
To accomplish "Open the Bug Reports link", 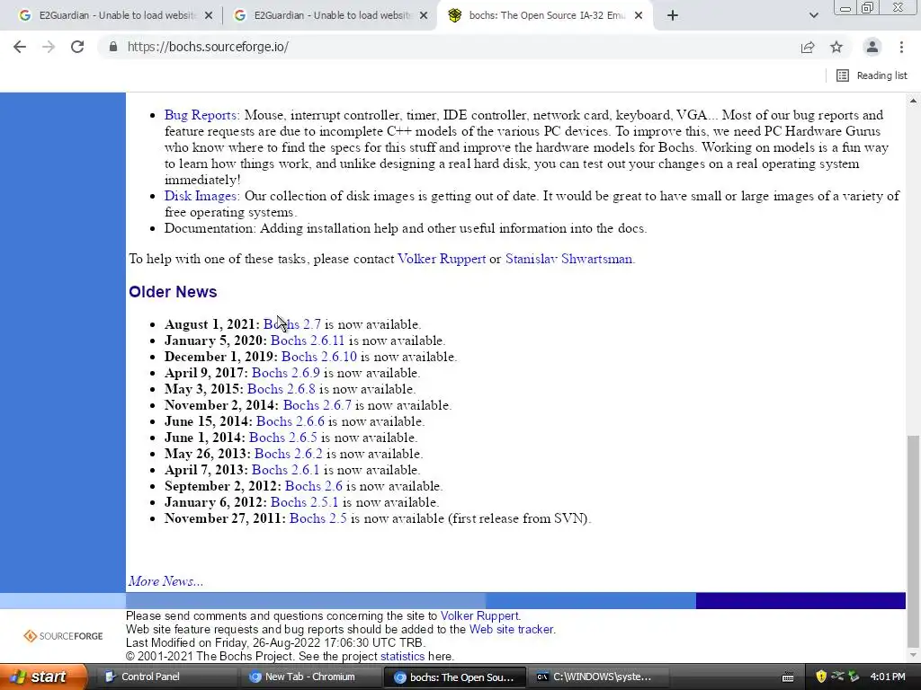I will tap(202, 115).
